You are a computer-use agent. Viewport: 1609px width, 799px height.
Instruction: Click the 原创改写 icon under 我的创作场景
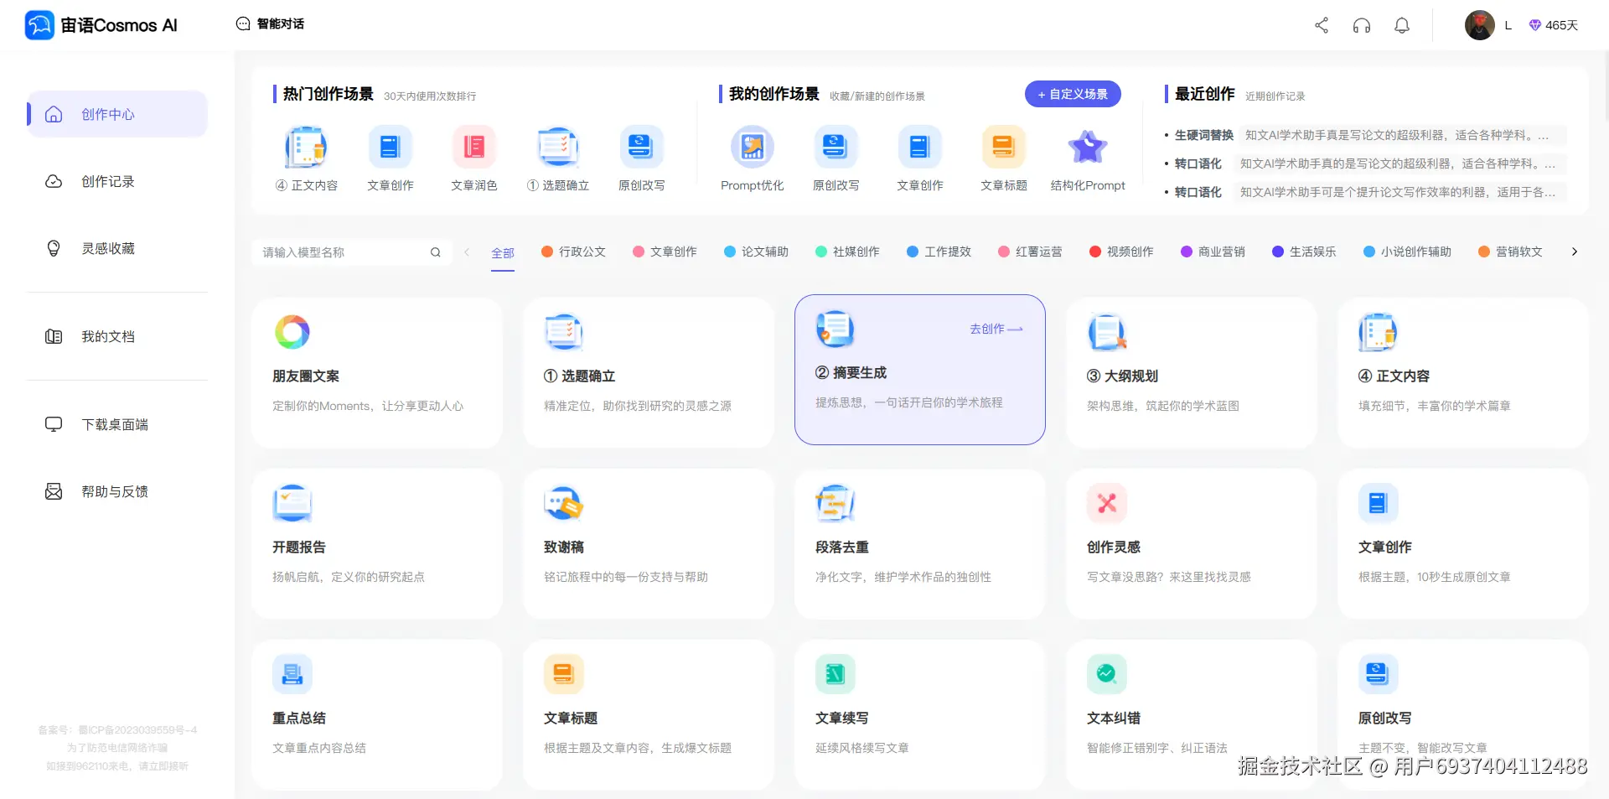coord(836,147)
